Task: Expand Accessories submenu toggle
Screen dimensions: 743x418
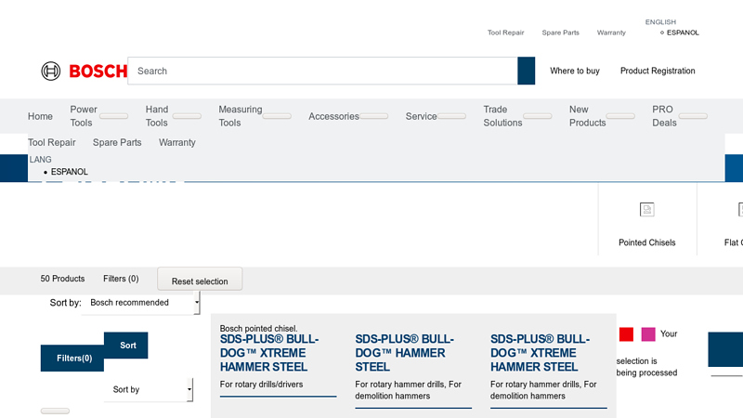Action: (374, 116)
